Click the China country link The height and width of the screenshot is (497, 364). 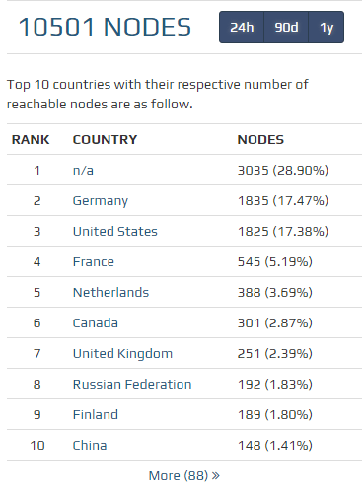[90, 446]
